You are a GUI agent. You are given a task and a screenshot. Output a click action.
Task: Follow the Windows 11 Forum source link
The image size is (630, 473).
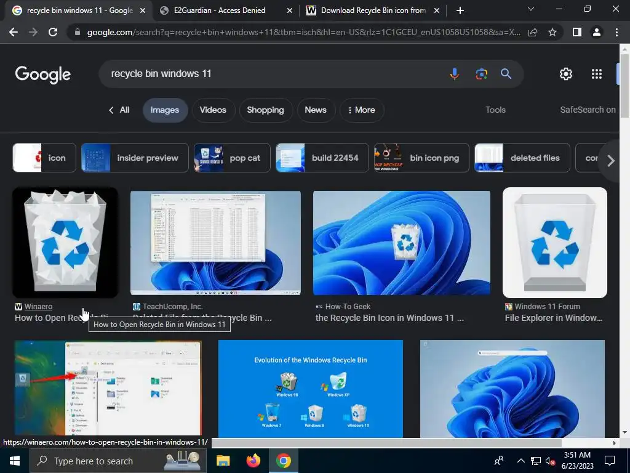(547, 307)
